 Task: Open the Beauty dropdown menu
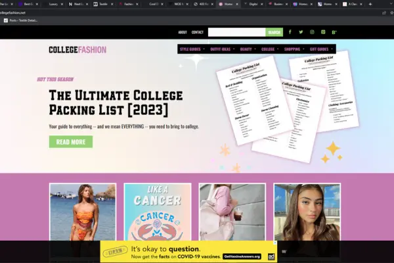pos(248,49)
